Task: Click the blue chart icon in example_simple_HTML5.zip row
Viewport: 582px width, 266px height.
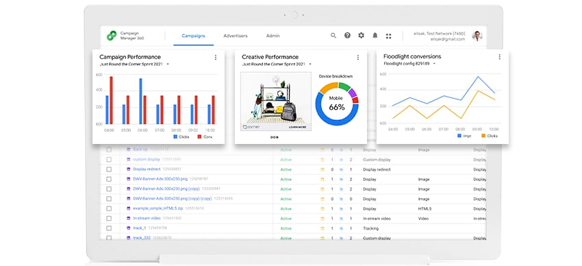Action: pos(342,209)
